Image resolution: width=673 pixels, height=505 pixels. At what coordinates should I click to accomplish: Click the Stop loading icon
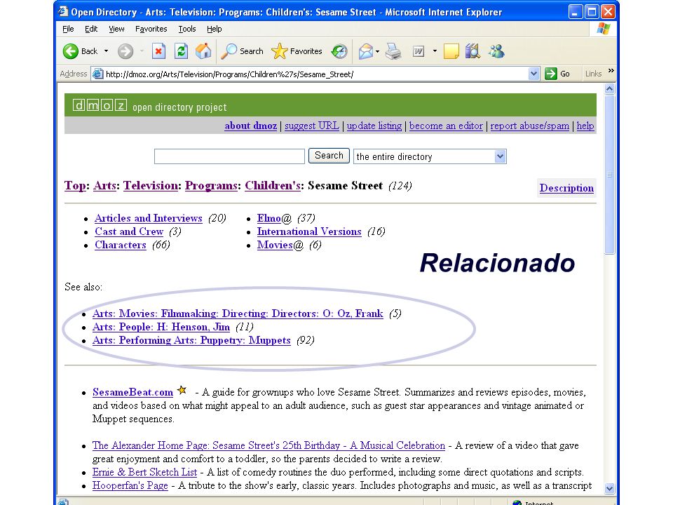click(x=158, y=51)
